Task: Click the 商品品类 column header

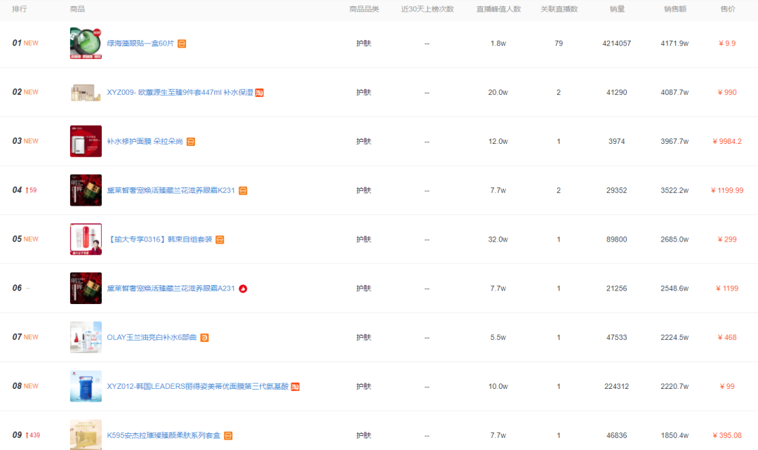Action: [x=364, y=8]
